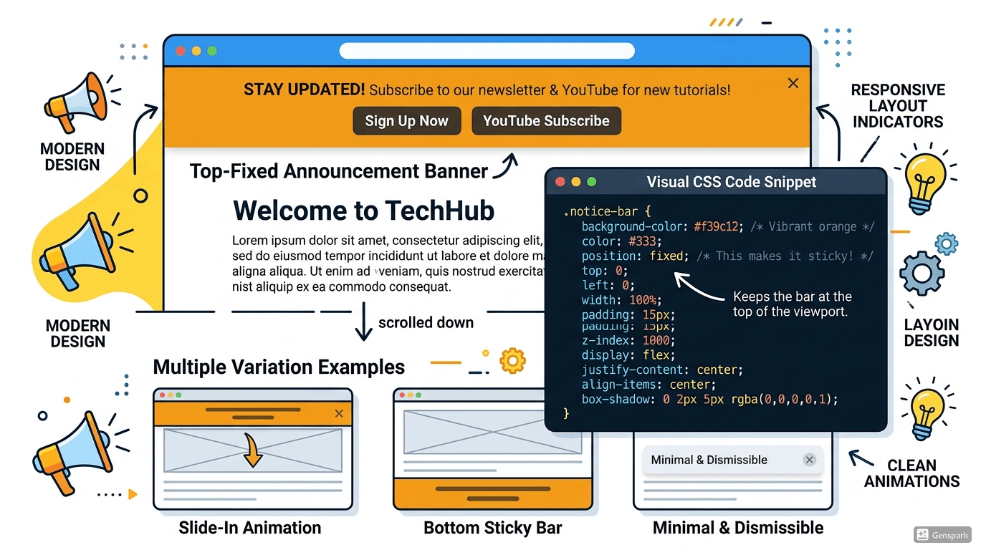Screen dimensions: 986x550
Task: Click the Visual CSS Code Snippet window title
Action: point(732,182)
